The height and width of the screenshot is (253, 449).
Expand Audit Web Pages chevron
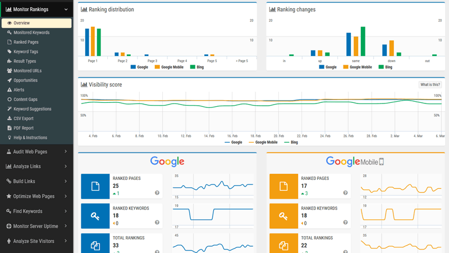[x=66, y=151]
